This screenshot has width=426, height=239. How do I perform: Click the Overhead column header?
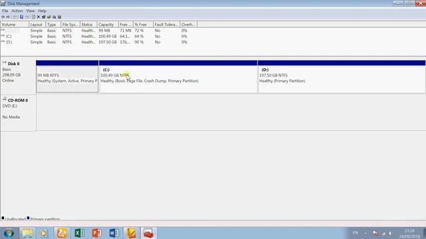[x=188, y=25]
